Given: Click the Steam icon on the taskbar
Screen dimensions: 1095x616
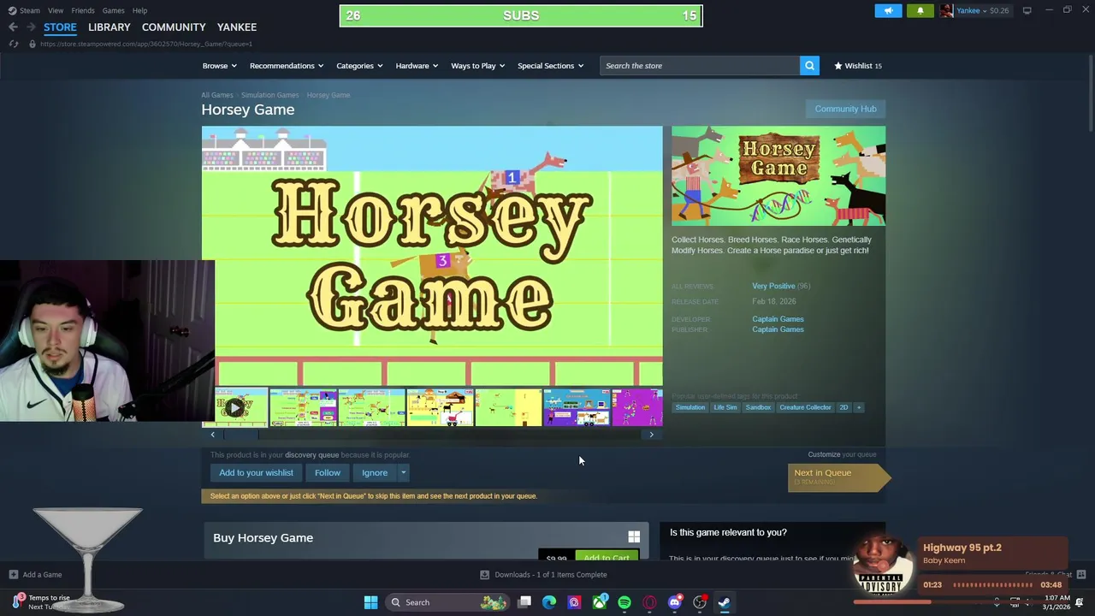Looking at the screenshot, I should pos(725,602).
